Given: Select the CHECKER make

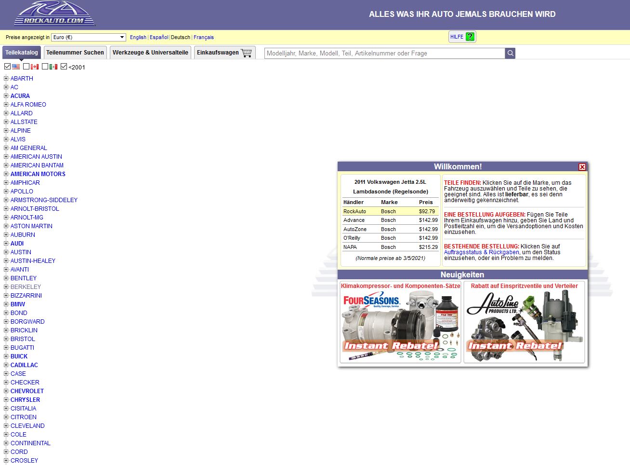Looking at the screenshot, I should point(25,383).
